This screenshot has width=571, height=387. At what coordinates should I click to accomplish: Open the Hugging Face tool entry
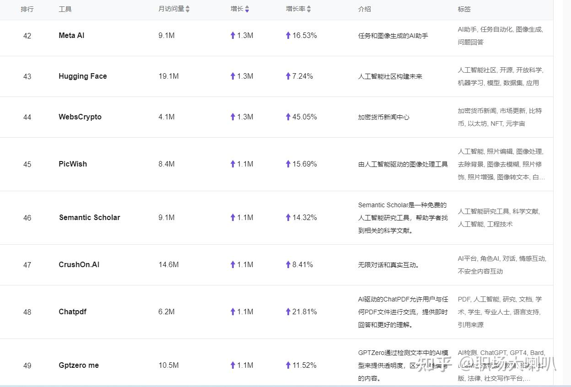[82, 76]
